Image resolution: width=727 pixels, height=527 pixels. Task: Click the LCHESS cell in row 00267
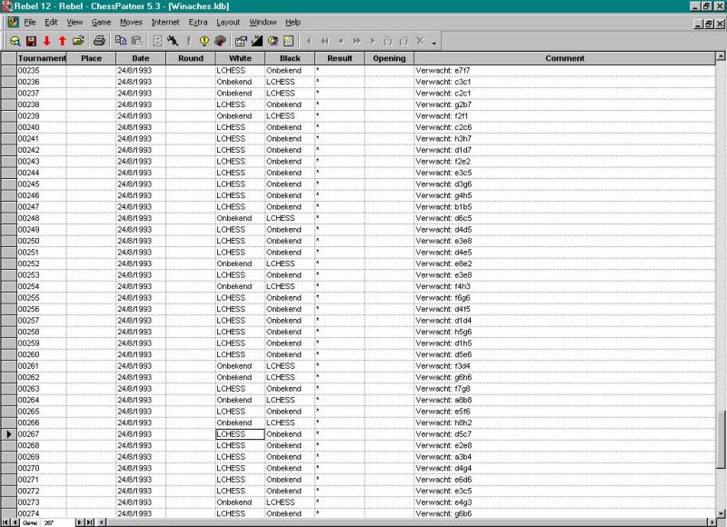click(240, 434)
